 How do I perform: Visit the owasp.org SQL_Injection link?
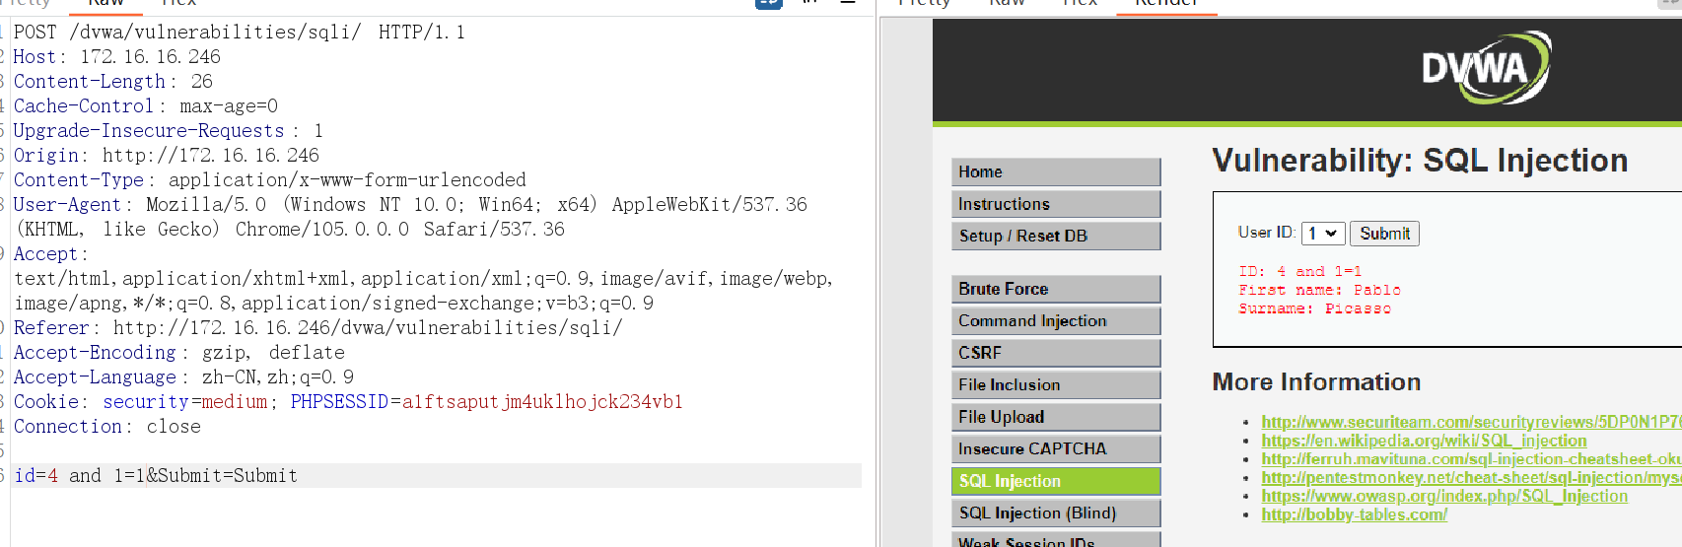tap(1444, 497)
